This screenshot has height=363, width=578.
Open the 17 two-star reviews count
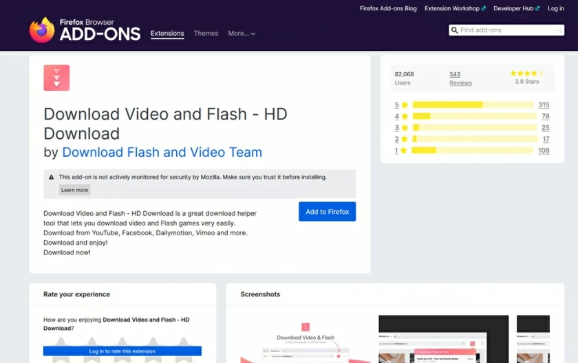point(546,139)
